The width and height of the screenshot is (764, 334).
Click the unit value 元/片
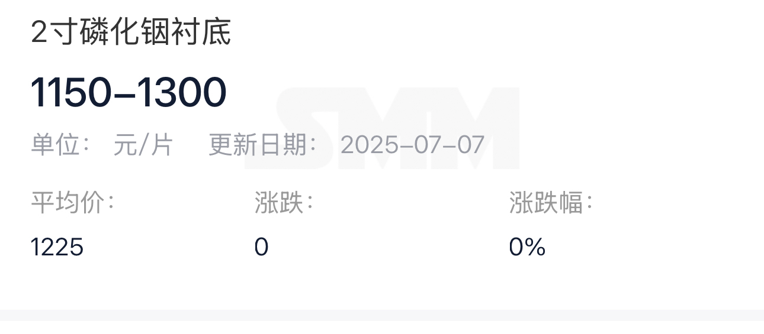(x=143, y=145)
